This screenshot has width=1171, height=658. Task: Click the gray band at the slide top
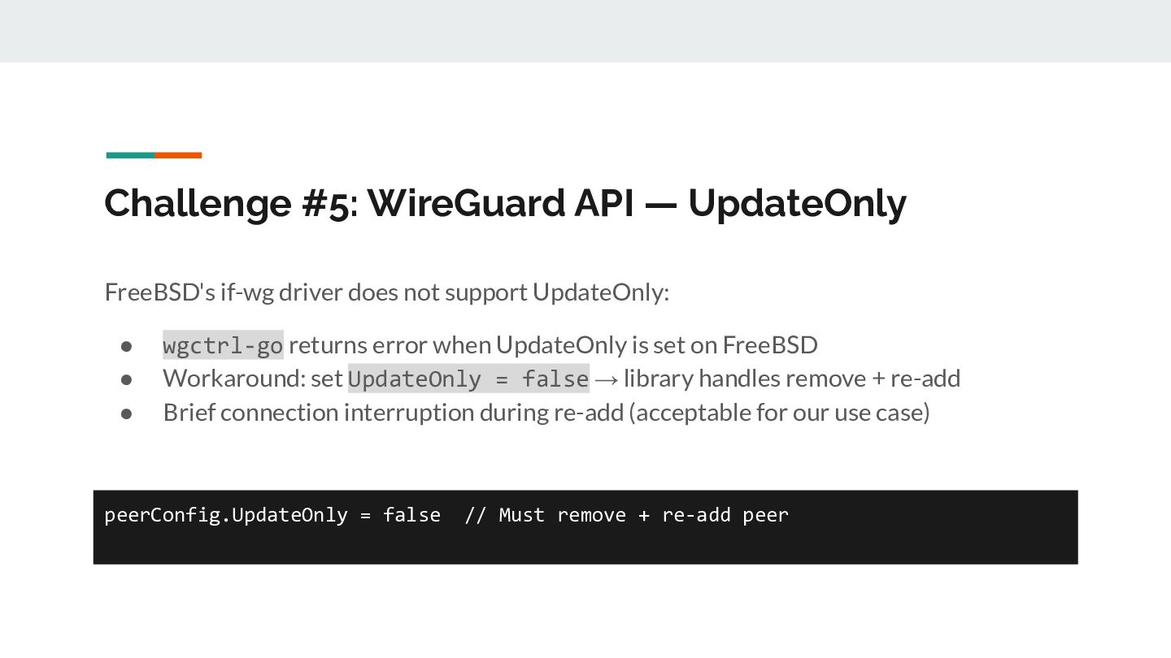585,31
